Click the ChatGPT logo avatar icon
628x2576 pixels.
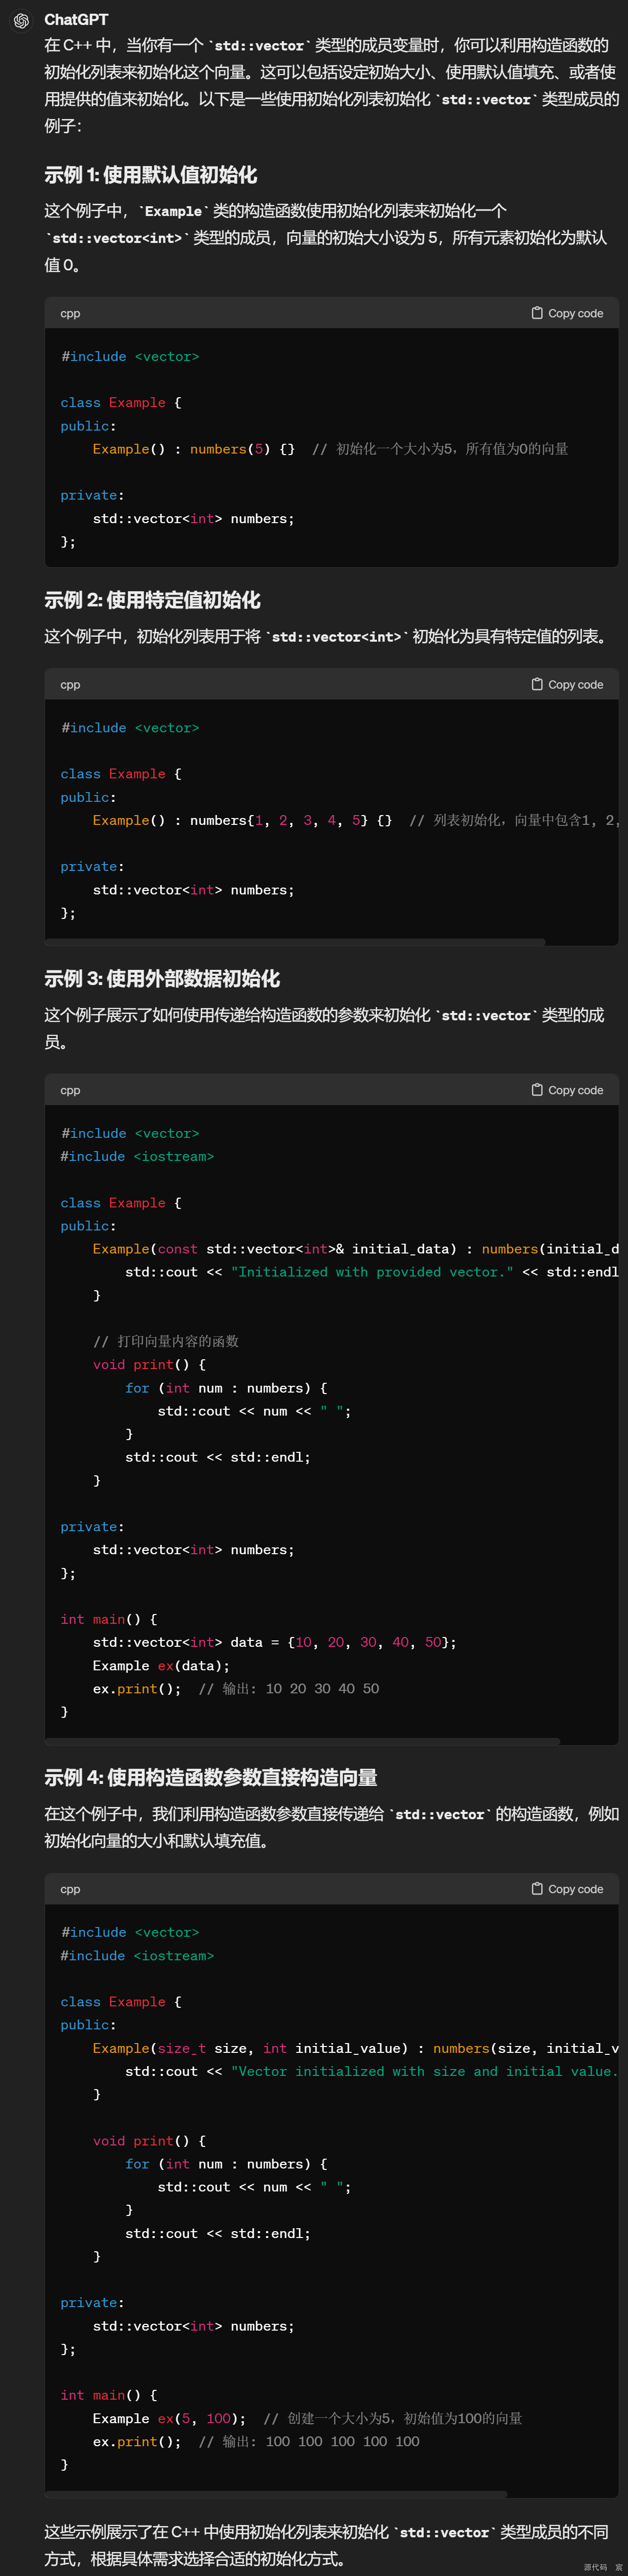(21, 21)
